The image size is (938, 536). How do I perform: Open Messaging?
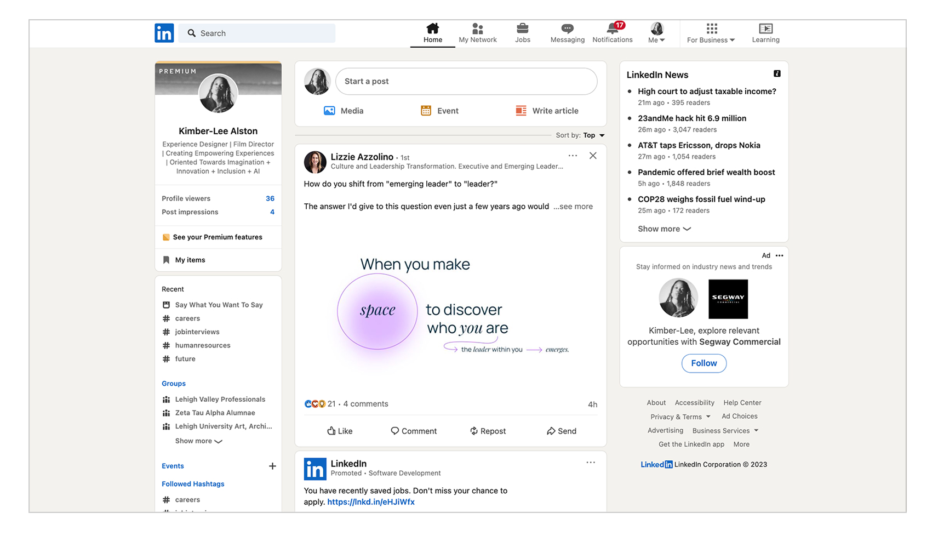(x=568, y=33)
